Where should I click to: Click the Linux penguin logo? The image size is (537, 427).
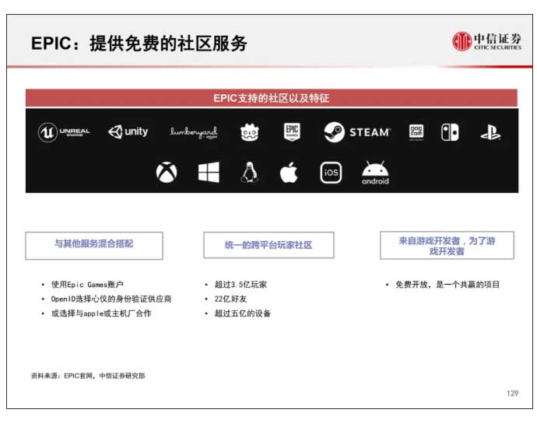[x=250, y=172]
